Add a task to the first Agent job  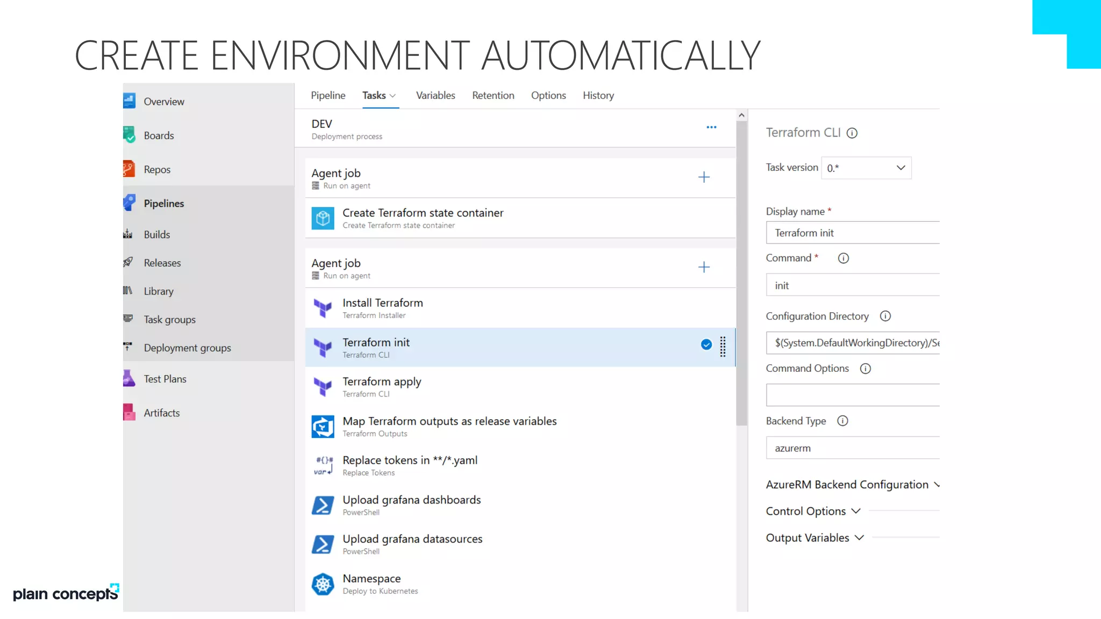coord(704,177)
